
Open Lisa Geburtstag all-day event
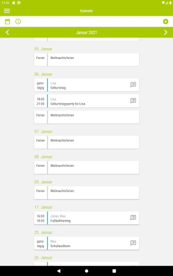tap(86, 85)
